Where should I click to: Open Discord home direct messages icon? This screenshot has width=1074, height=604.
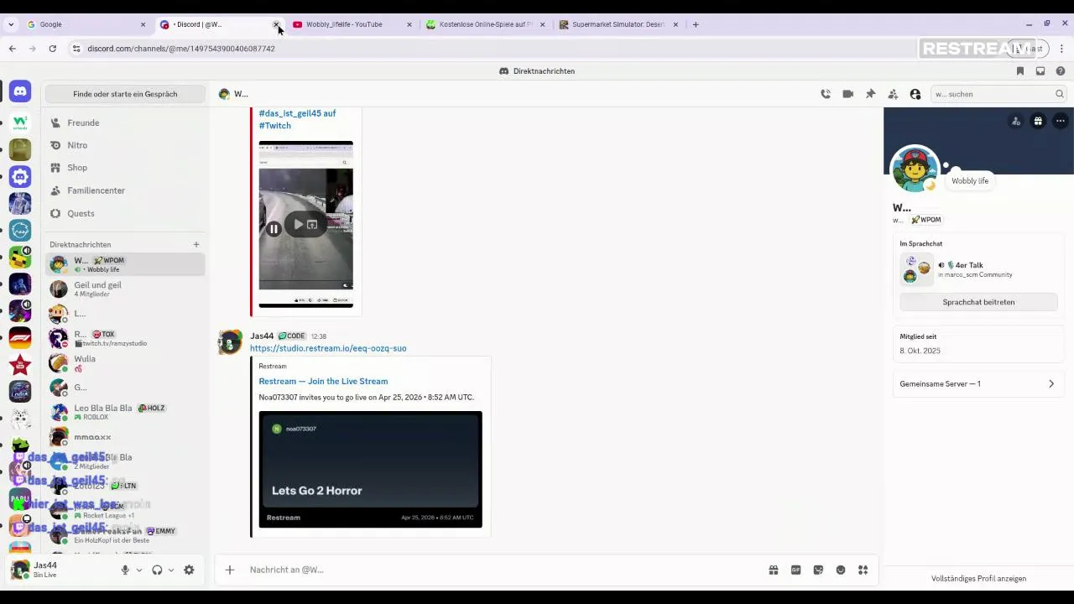(x=20, y=91)
